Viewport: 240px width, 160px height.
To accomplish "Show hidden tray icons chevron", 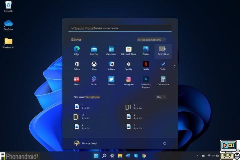I will click(198, 156).
